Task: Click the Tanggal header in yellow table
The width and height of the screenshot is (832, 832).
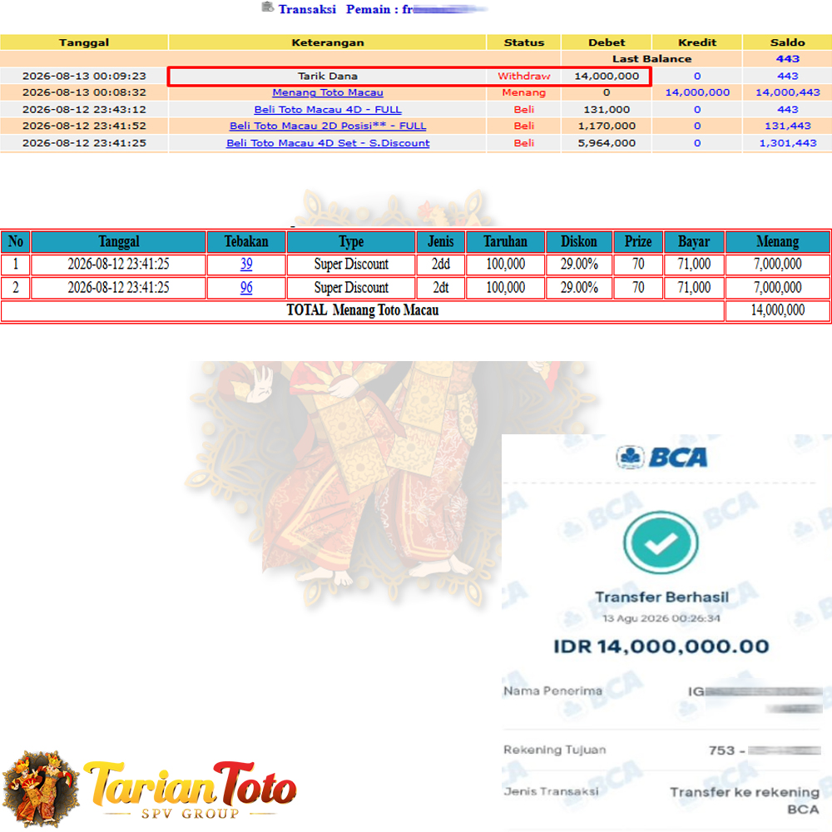Action: pos(84,42)
